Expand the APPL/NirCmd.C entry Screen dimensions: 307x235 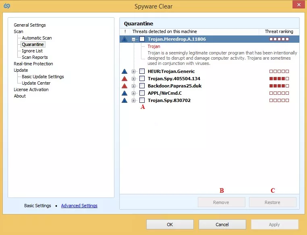coord(133,94)
